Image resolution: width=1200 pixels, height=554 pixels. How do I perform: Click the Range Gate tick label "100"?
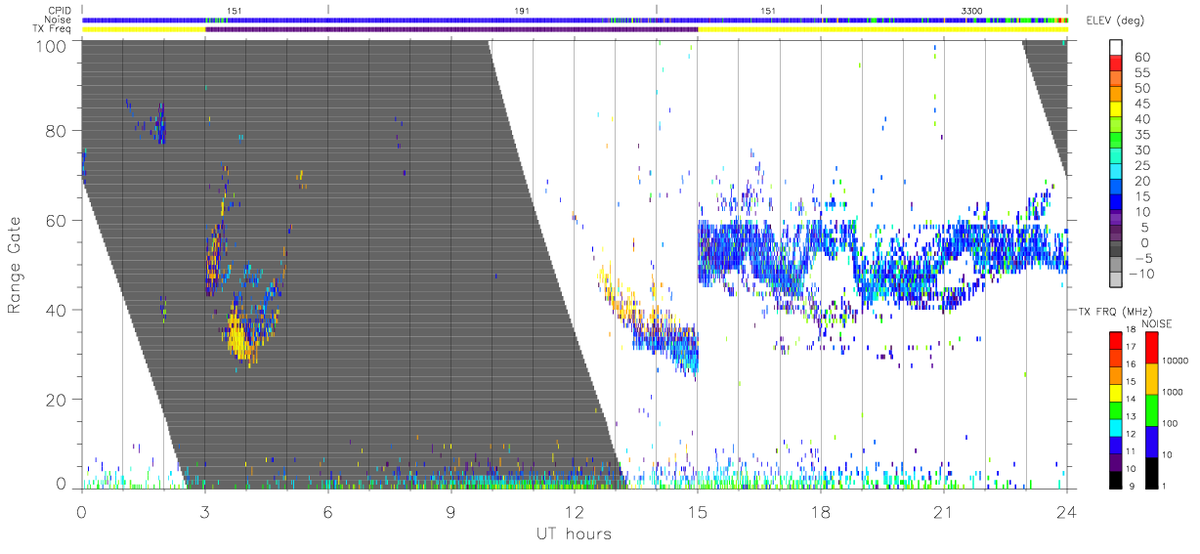(x=52, y=45)
